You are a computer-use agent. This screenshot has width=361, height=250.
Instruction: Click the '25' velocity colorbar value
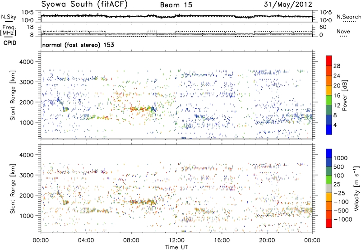point(337,184)
